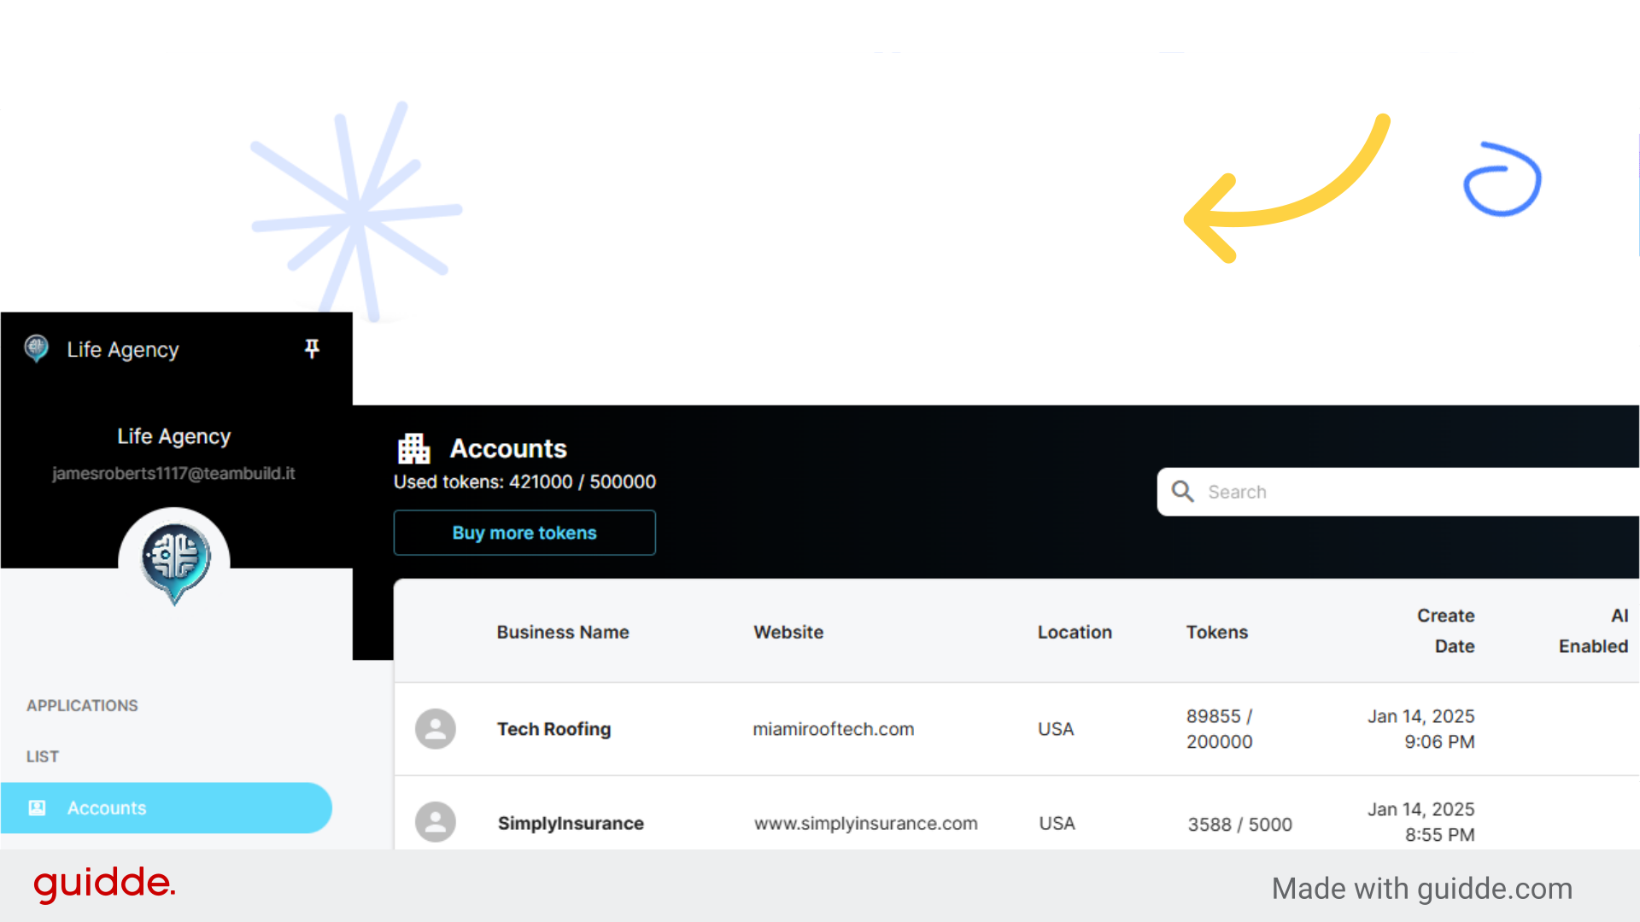Screen dimensions: 1640x922
Task: Collapse the LIST section
Action: point(42,756)
